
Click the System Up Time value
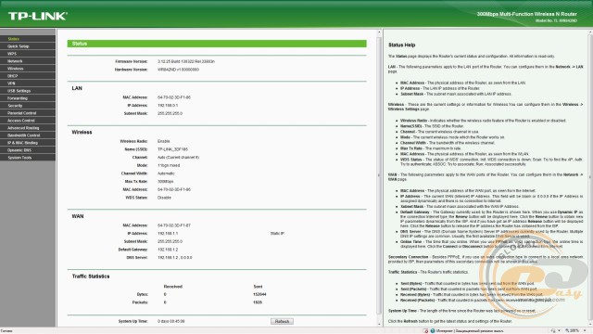pyautogui.click(x=170, y=321)
